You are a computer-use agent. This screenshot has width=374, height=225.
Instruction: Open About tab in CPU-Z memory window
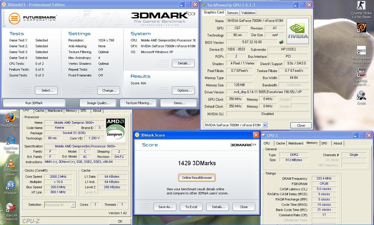click(338, 143)
